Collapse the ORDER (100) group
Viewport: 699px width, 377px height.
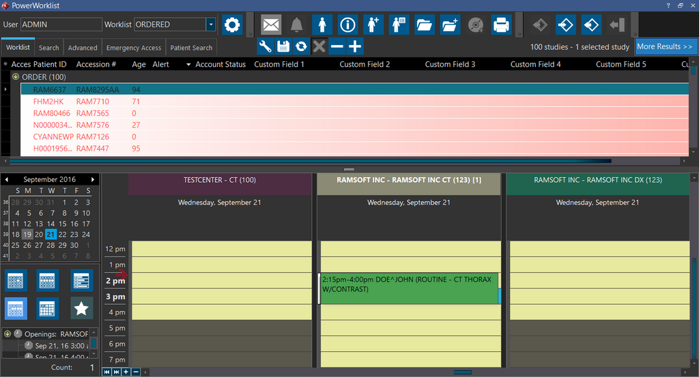click(15, 77)
